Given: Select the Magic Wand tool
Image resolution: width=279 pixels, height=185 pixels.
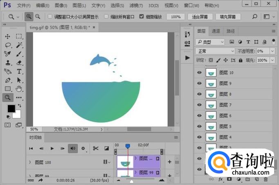Looking at the screenshot, I should (19, 45).
